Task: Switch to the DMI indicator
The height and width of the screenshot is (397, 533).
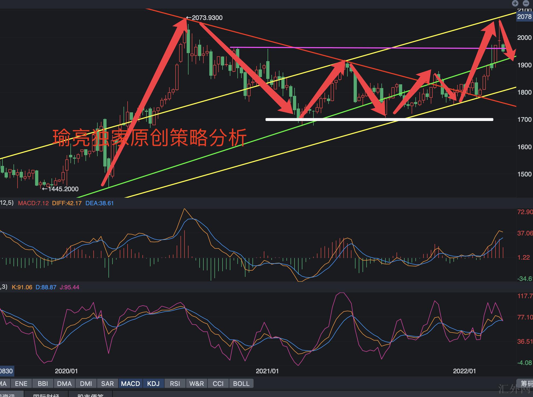Action: coord(86,384)
